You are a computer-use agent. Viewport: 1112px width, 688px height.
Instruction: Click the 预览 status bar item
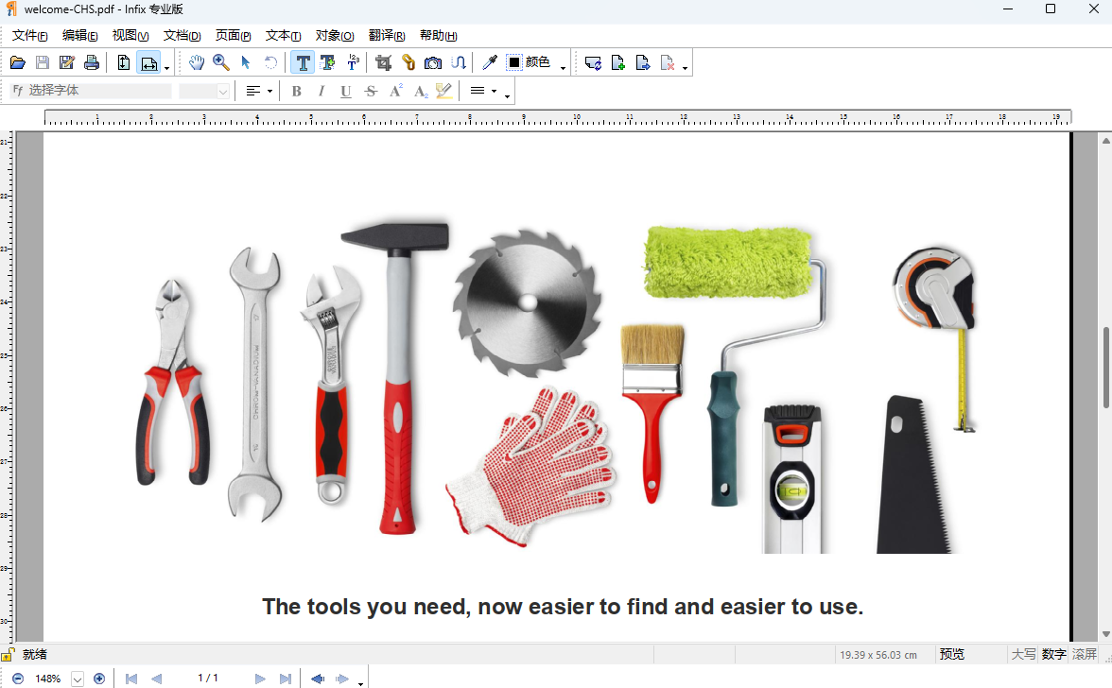point(951,653)
